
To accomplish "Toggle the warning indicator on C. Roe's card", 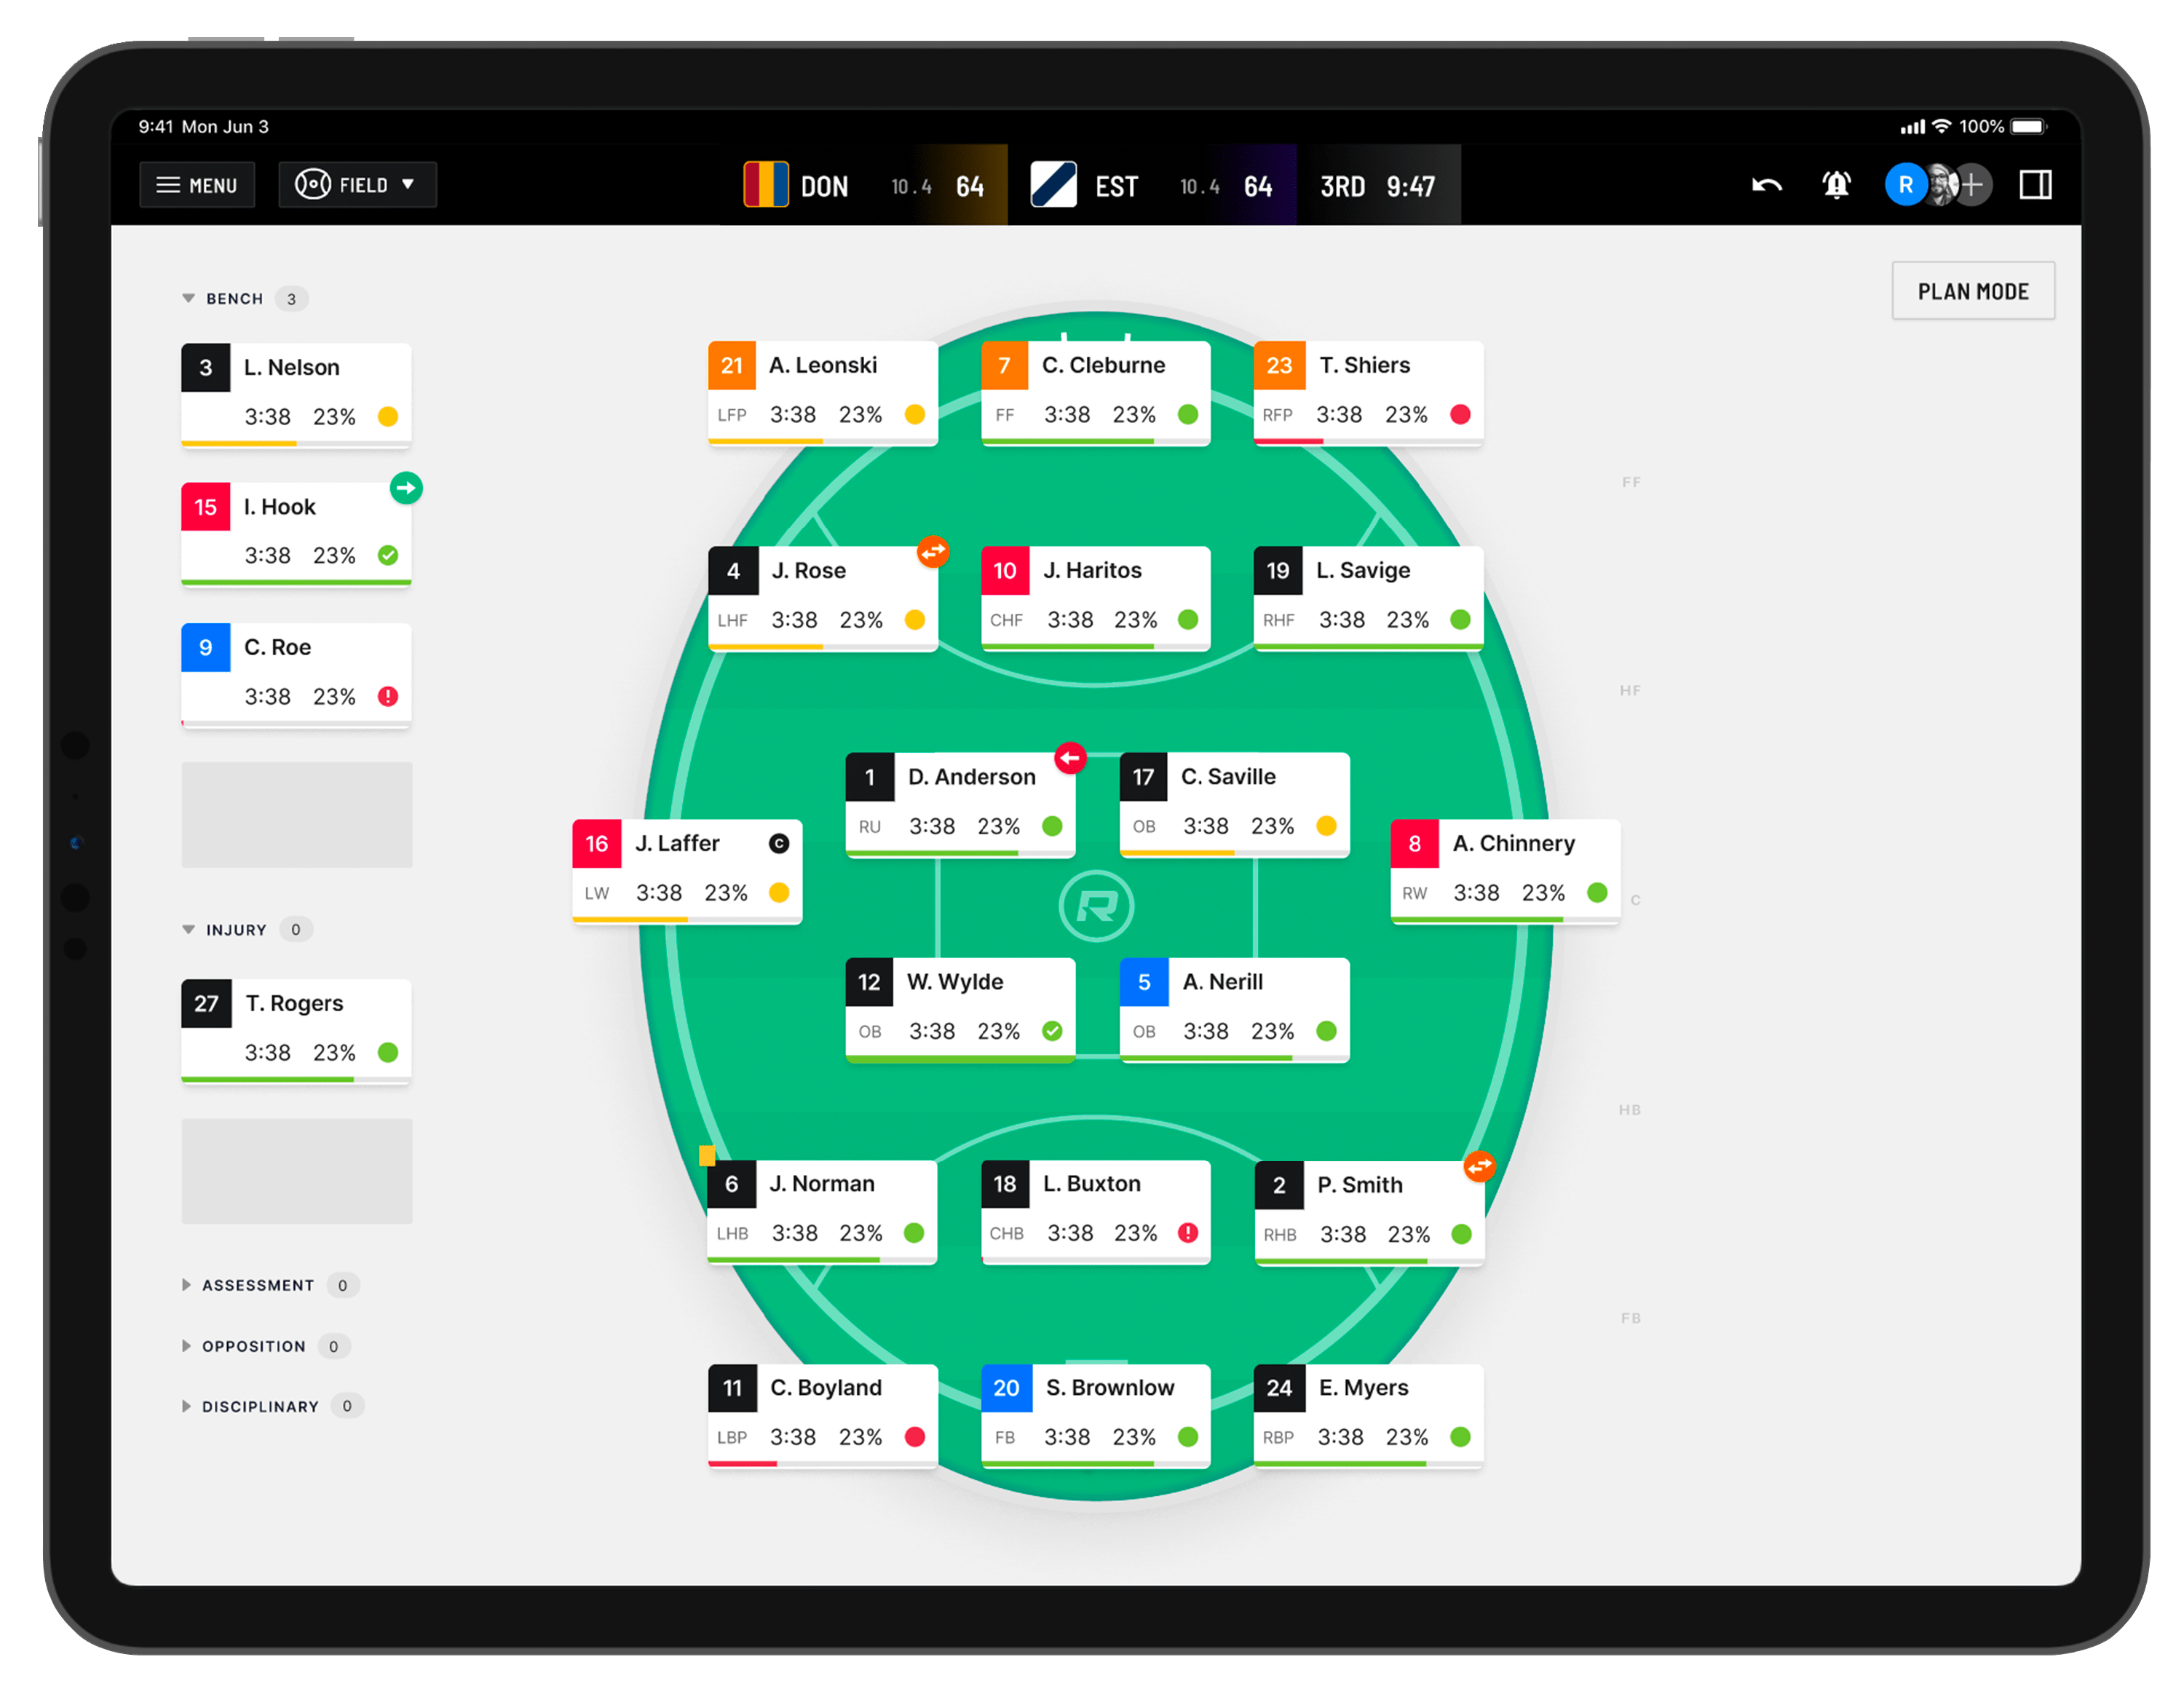I will [x=388, y=696].
